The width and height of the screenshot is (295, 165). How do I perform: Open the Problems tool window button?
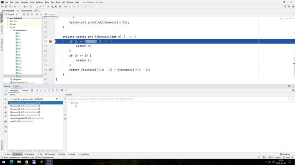pyautogui.click(x=29, y=154)
